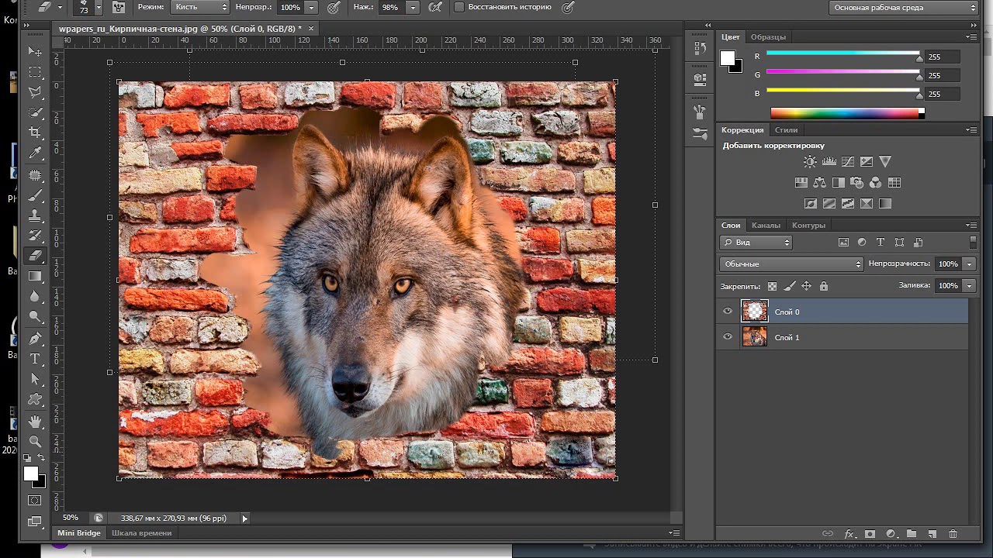Select the Type tool

coord(35,359)
